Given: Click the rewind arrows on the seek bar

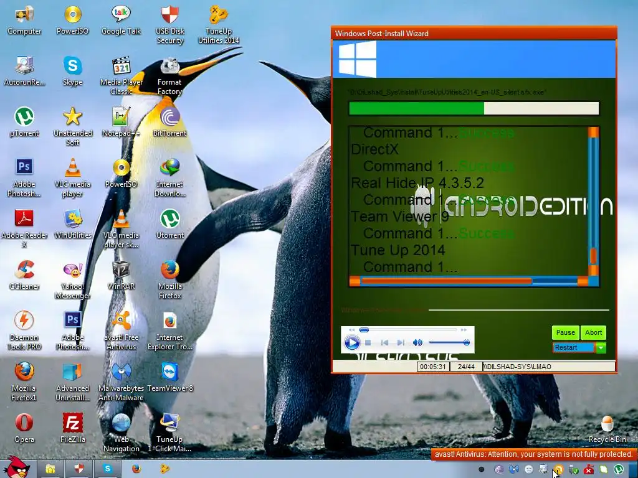Looking at the screenshot, I should click(x=352, y=330).
